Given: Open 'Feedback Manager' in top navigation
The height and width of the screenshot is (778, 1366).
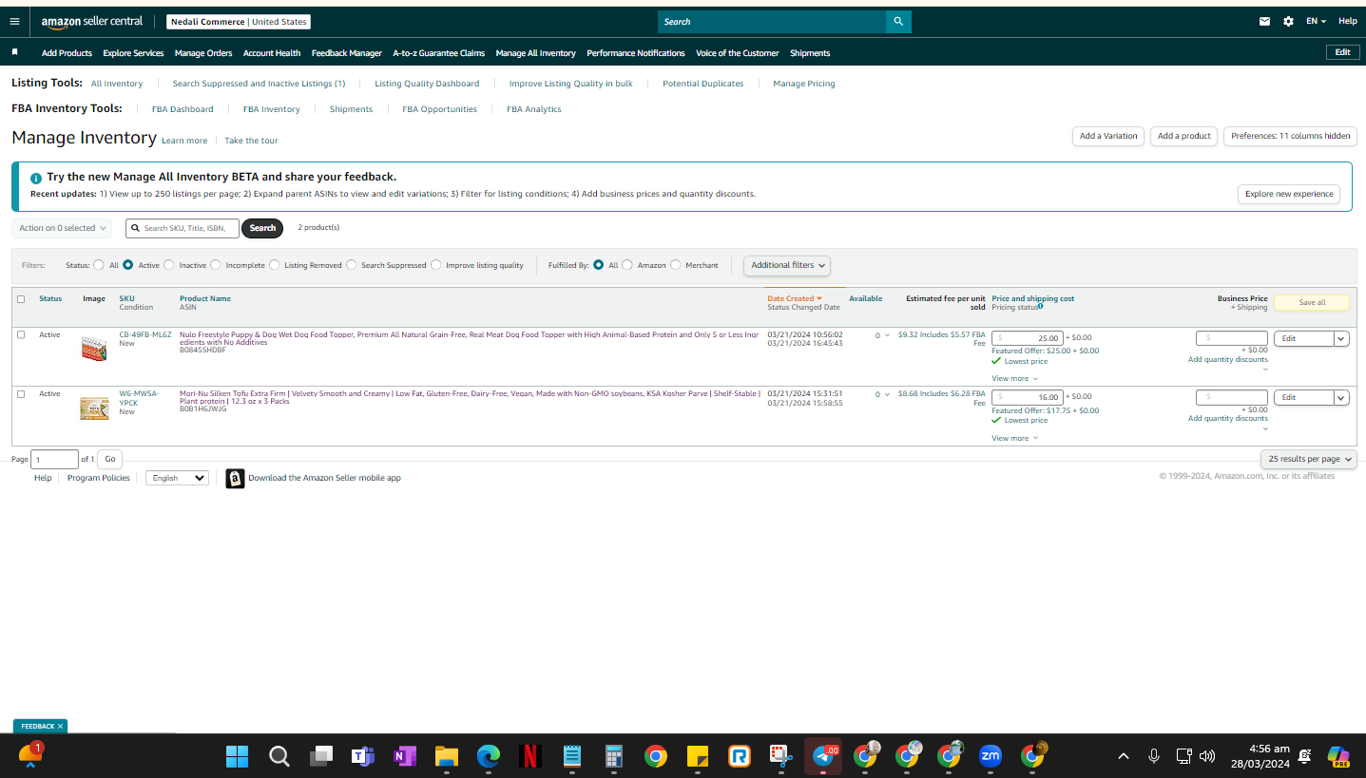Looking at the screenshot, I should pos(347,53).
